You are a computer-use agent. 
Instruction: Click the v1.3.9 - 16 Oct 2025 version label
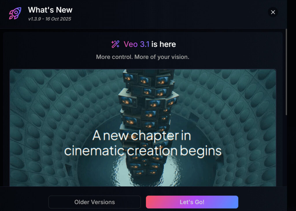pyautogui.click(x=50, y=19)
